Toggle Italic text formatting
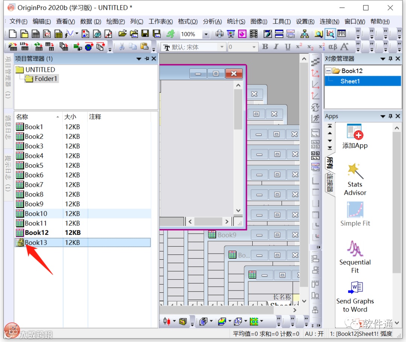The width and height of the screenshot is (406, 342). 276,47
